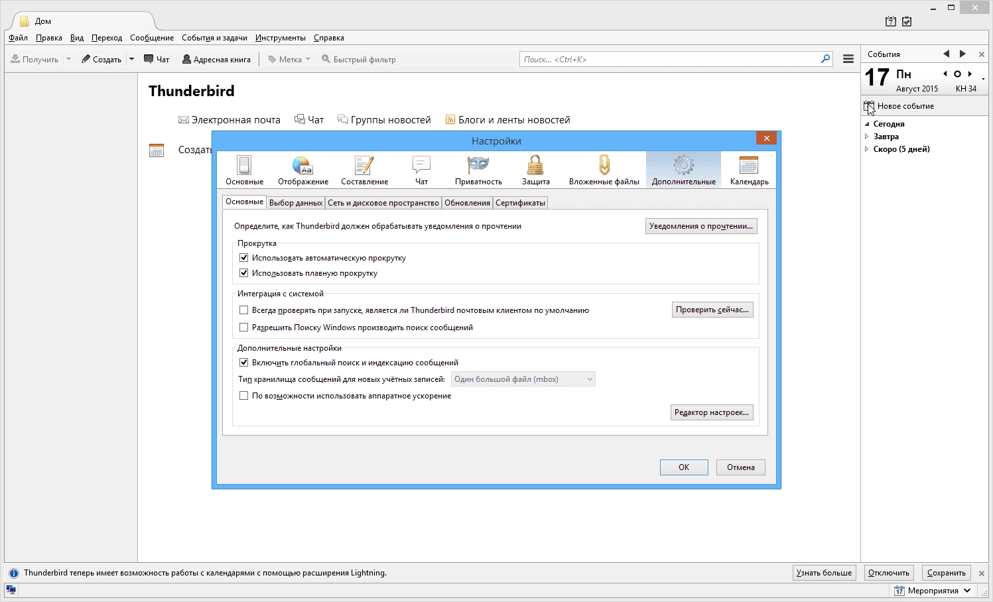Screen dimensions: 993x602
Task: Confirm settings with OK button
Action: (684, 467)
